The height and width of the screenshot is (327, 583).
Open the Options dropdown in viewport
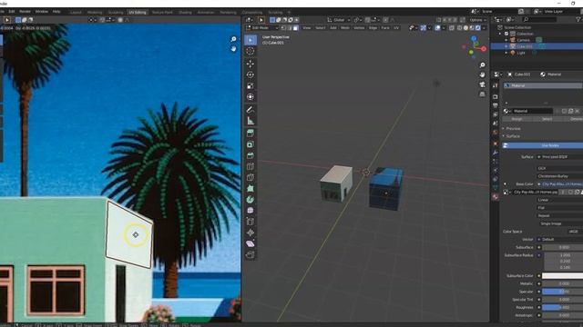click(477, 20)
